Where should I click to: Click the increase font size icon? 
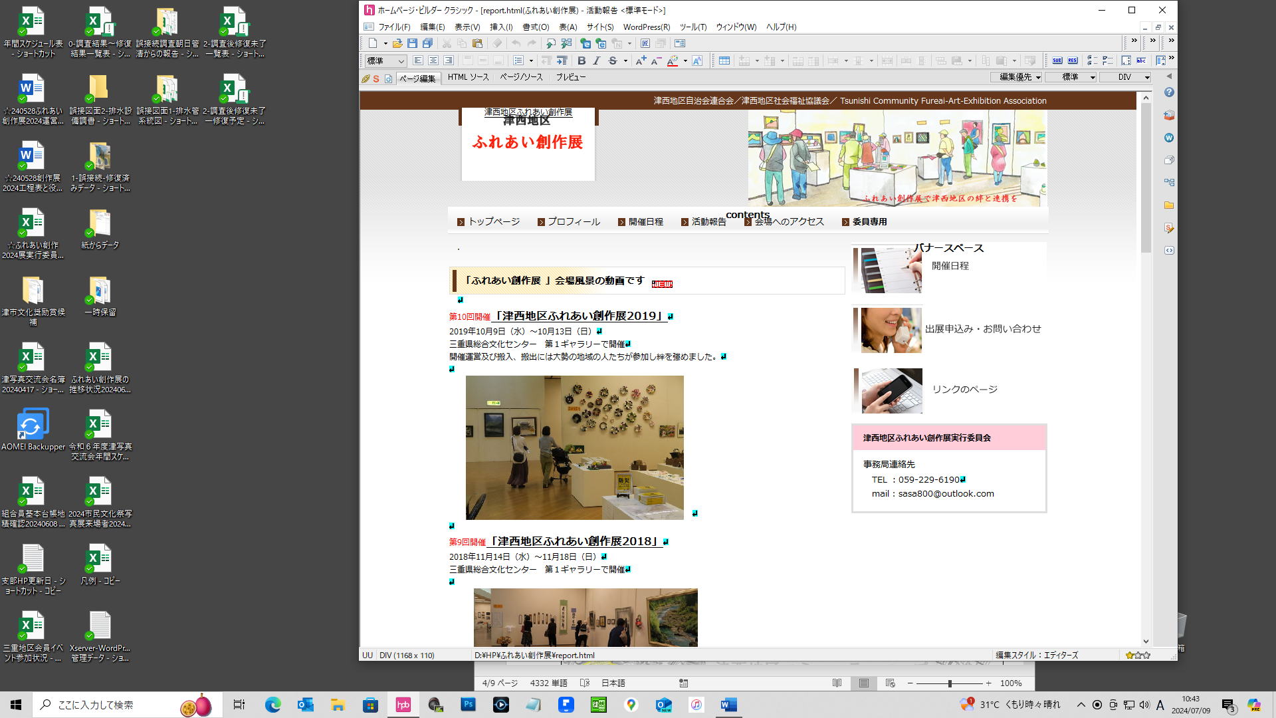pyautogui.click(x=640, y=60)
